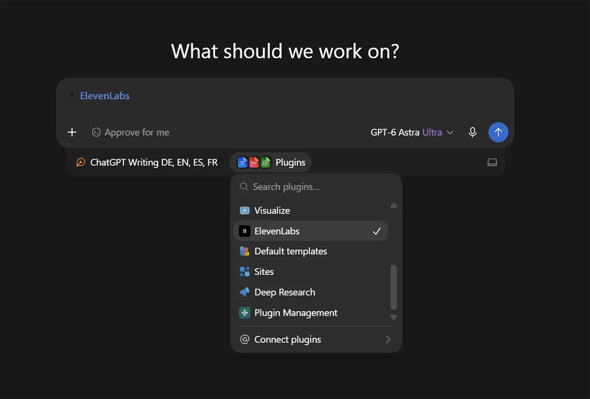The image size is (590, 399).
Task: Click the scroll up arrow in plugin list
Action: click(393, 206)
